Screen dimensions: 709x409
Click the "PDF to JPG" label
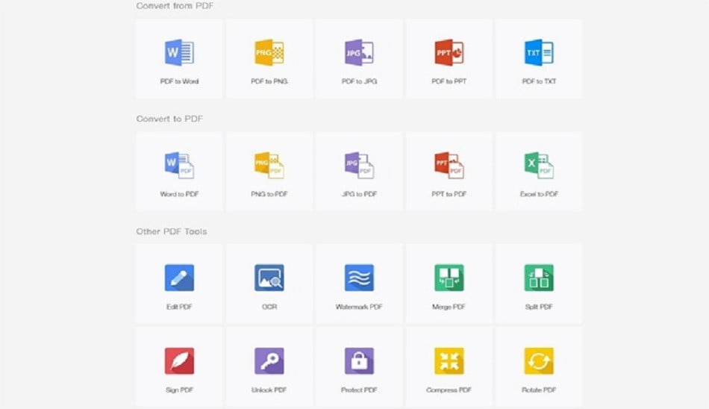pyautogui.click(x=359, y=81)
